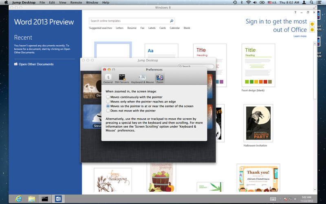Viewport: 326px width, 204px height.
Task: Click the Labels suggested search
Action: [152, 28]
